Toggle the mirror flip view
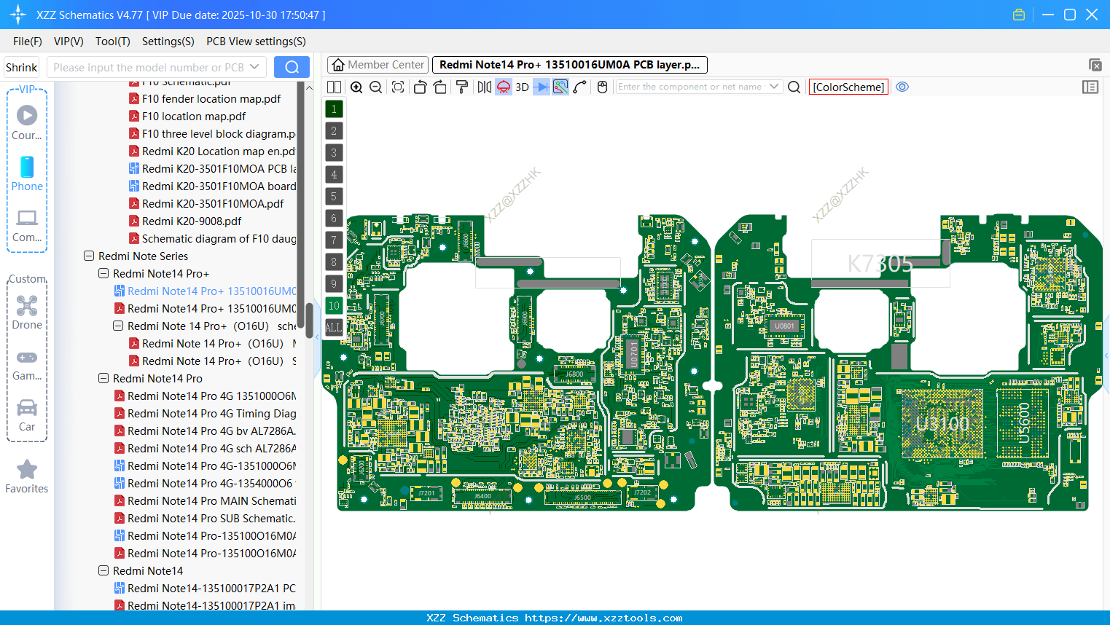The width and height of the screenshot is (1110, 625). [x=484, y=87]
